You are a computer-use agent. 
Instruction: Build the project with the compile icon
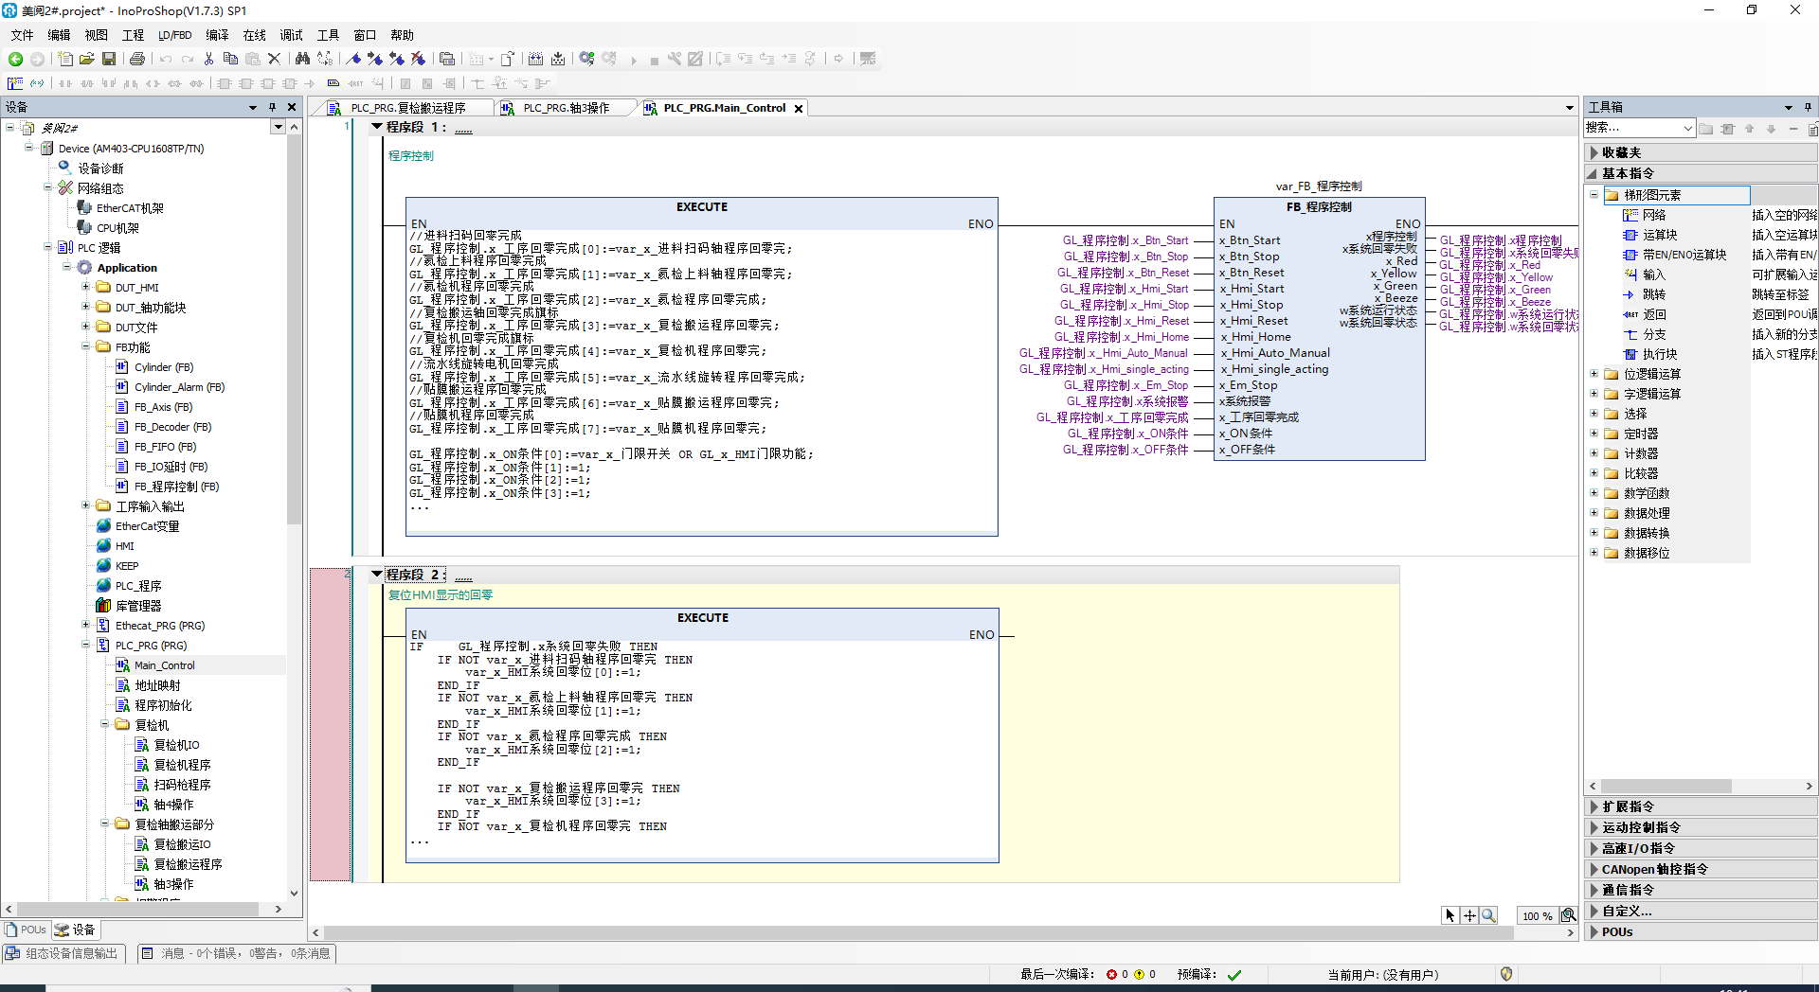click(x=536, y=59)
